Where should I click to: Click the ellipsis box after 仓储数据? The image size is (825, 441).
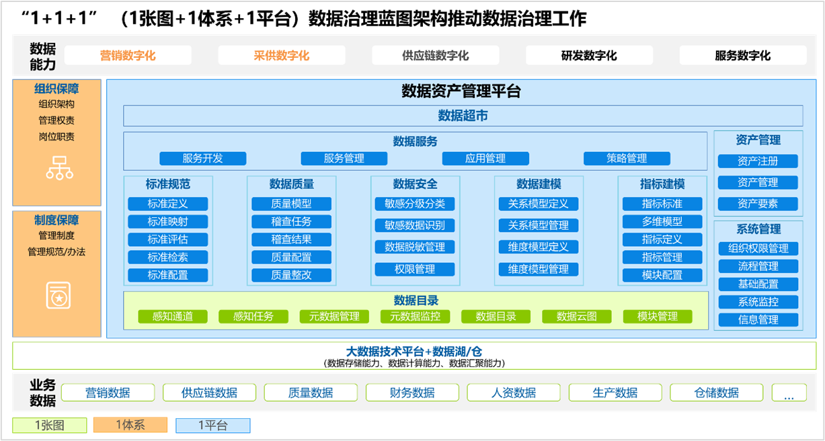[789, 393]
